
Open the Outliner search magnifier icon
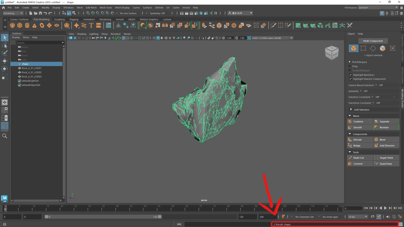(5, 136)
